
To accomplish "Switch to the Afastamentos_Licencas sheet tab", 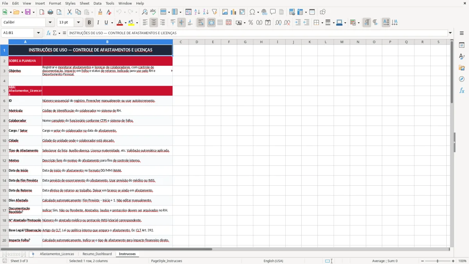I will [x=57, y=254].
